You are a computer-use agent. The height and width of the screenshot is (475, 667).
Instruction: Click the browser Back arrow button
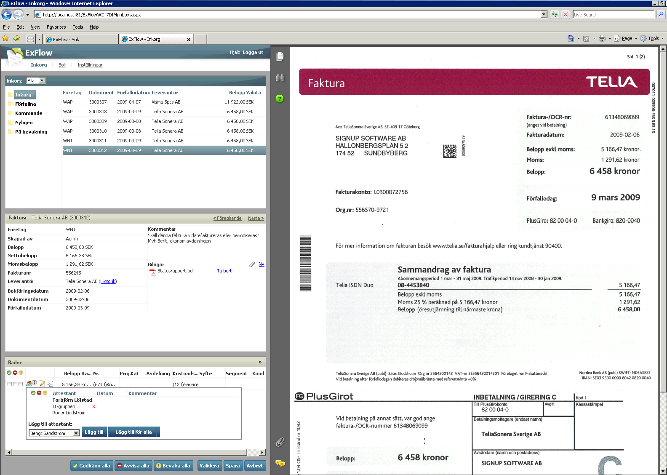click(6, 14)
